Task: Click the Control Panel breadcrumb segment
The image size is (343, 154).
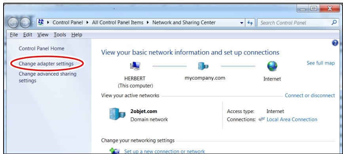Action: pyautogui.click(x=68, y=22)
